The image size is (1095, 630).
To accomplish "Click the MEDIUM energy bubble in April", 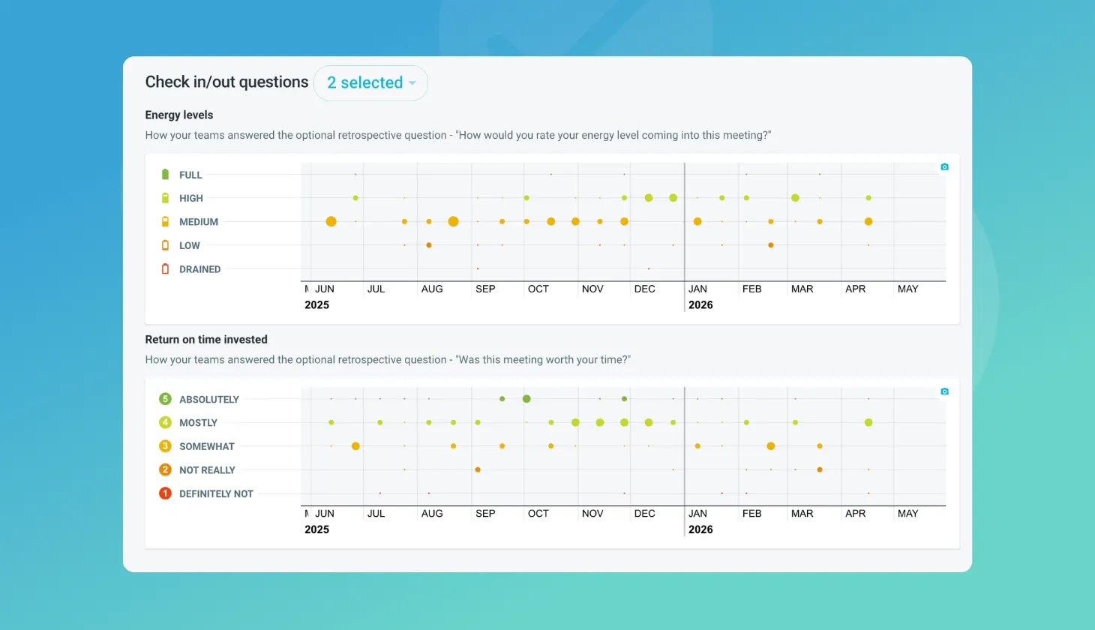I will 868,221.
